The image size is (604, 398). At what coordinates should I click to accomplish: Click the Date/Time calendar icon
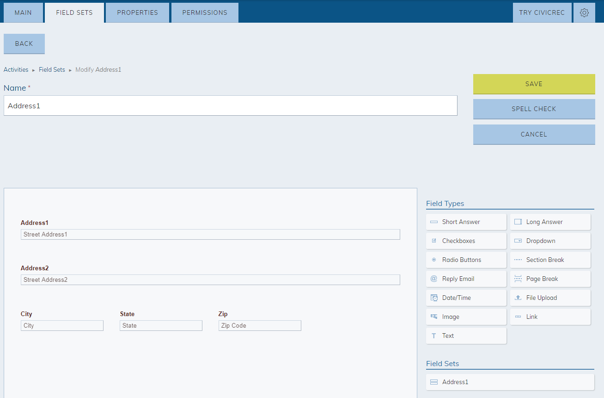tap(434, 298)
